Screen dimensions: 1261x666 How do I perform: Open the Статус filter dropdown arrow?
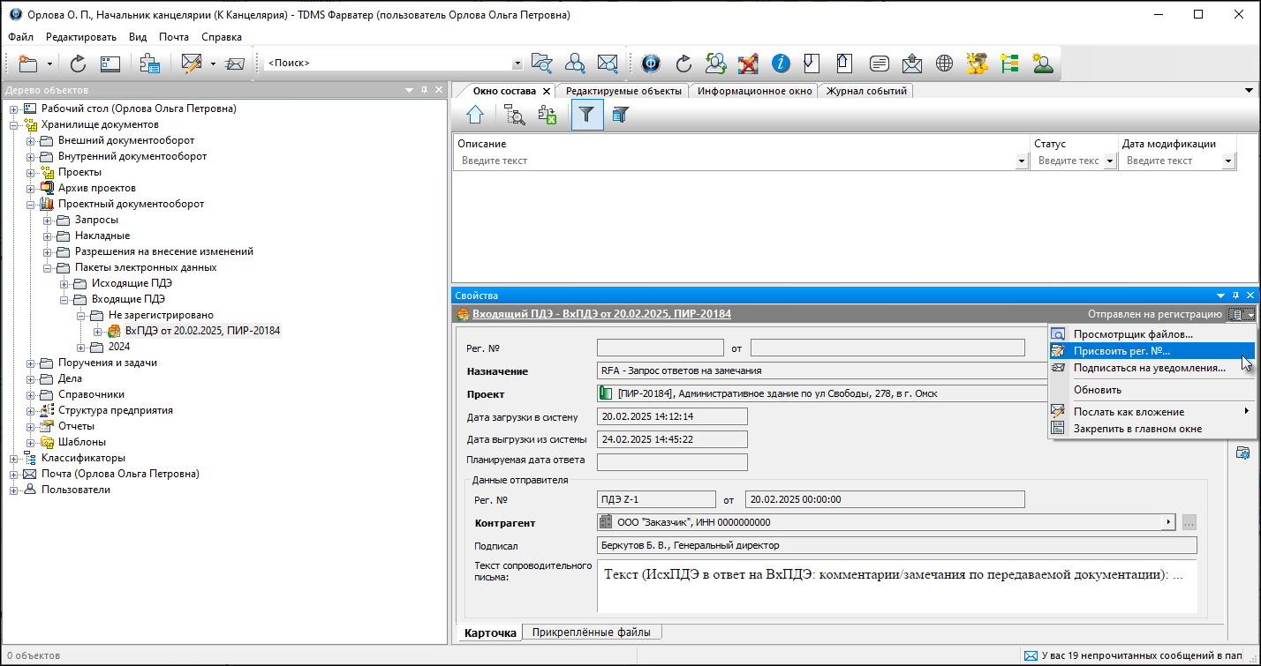(1110, 161)
